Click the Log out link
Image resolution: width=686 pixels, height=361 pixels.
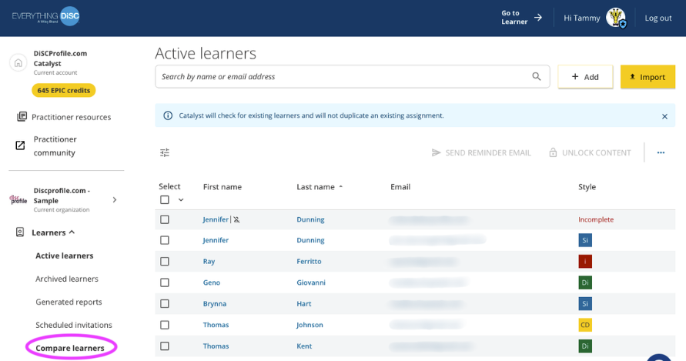click(658, 18)
